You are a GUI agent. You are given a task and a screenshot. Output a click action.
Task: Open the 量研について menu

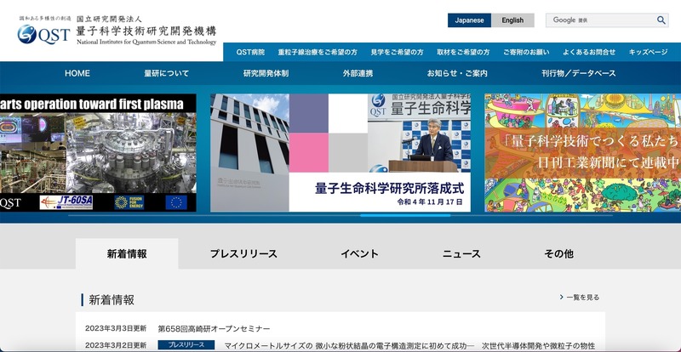click(x=166, y=74)
